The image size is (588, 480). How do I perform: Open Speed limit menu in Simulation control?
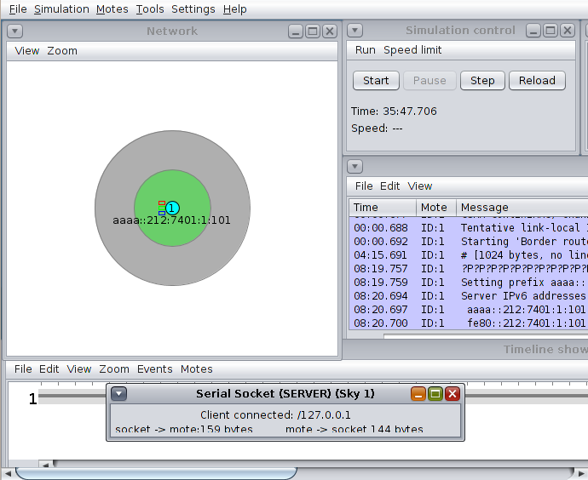(412, 50)
